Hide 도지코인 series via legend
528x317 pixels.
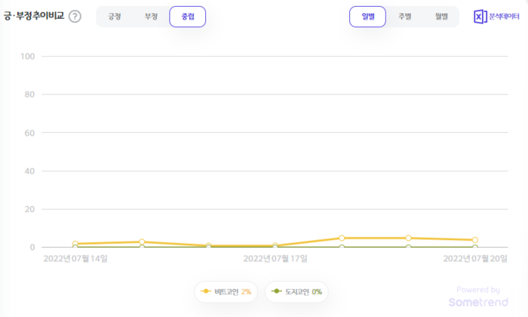[296, 291]
